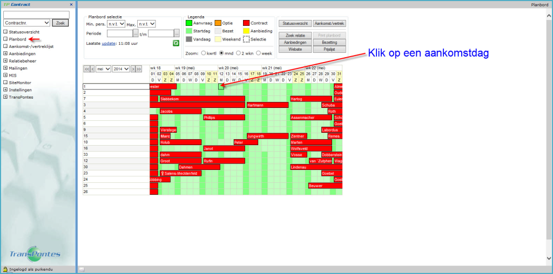553x274 pixels.
Task: Open Planbord in the sidebar menu
Action: 17,39
